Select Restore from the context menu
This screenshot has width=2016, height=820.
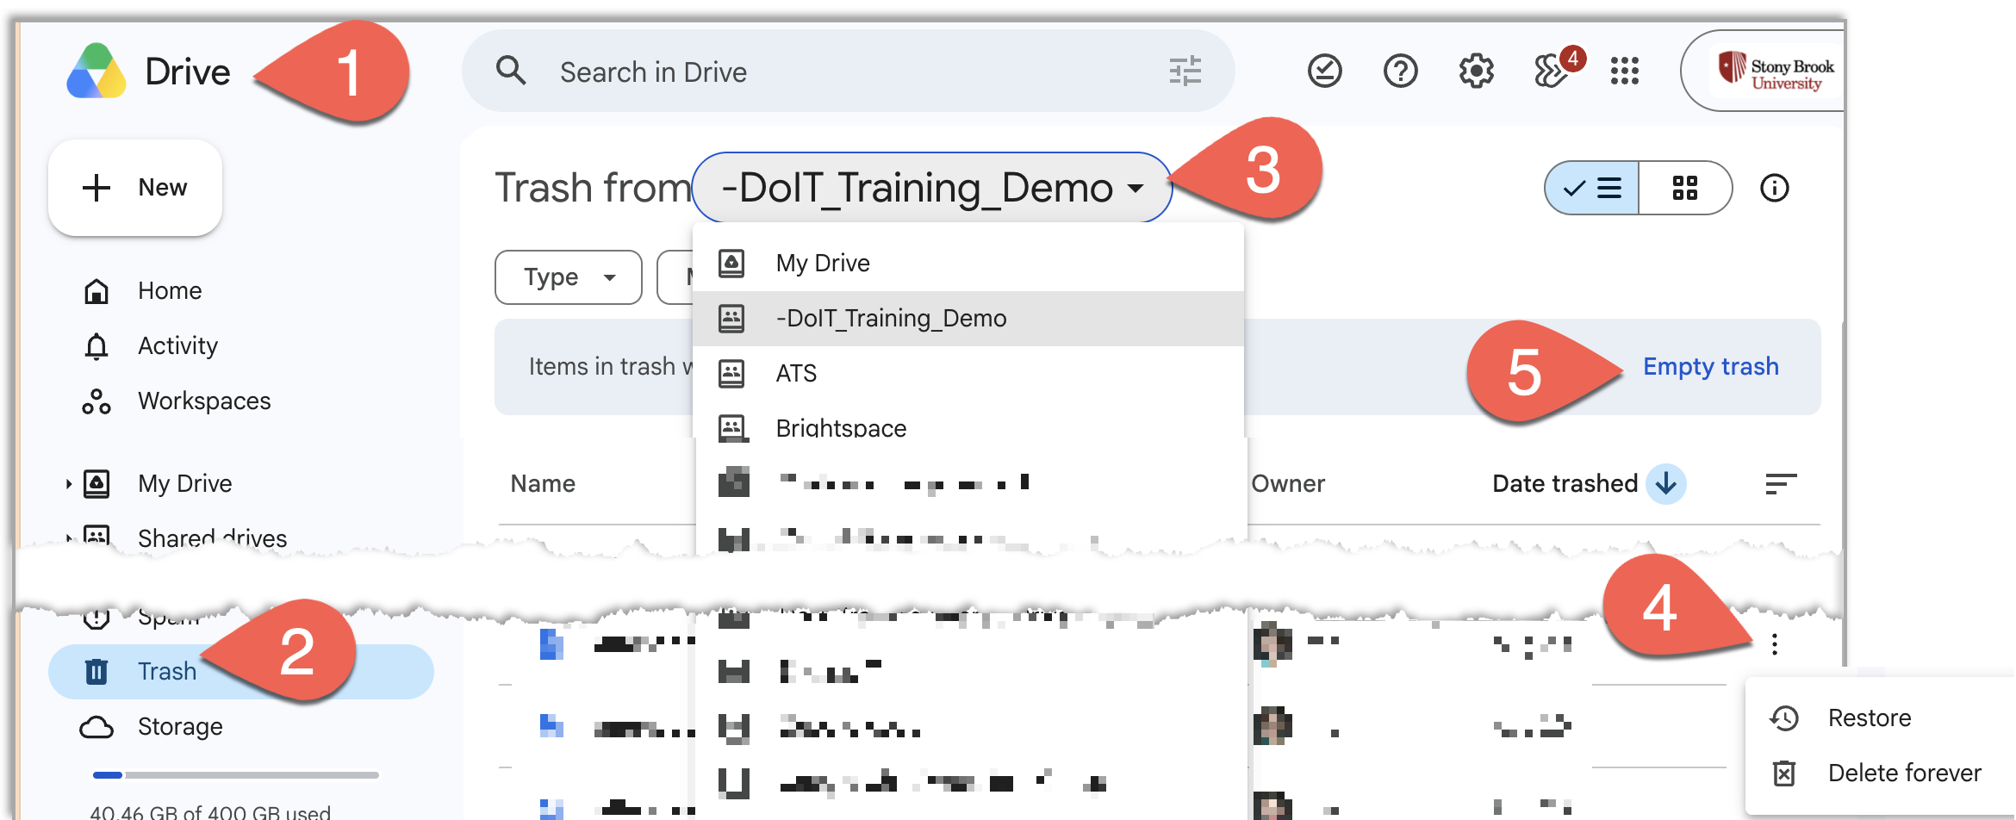[x=1878, y=718]
